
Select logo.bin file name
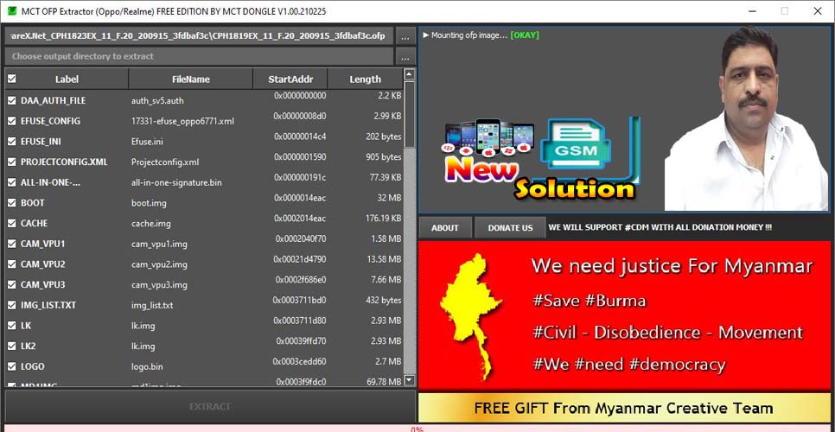147,366
